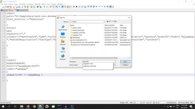The width and height of the screenshot is (195, 109).
Task: Toggle the Indent Guide toolbar icon
Action: (62, 7)
